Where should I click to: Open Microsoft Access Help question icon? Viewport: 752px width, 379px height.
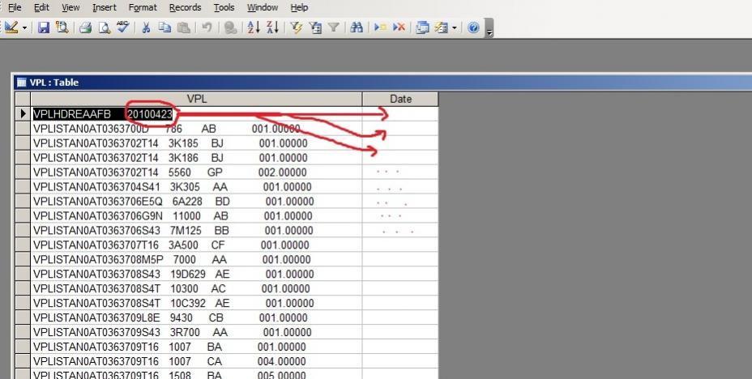pyautogui.click(x=473, y=28)
